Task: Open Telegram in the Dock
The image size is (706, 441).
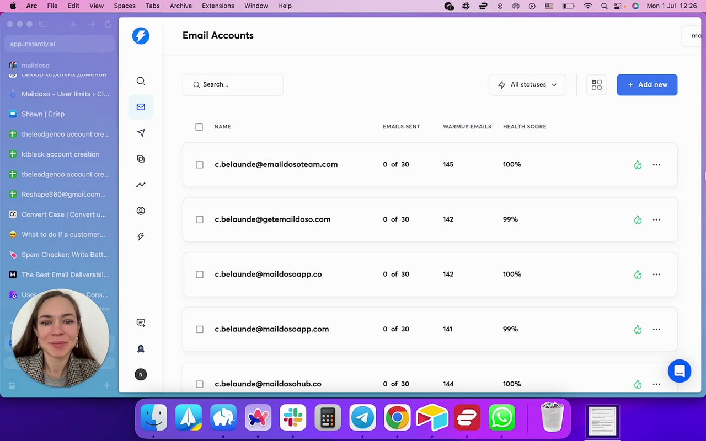Action: point(362,418)
